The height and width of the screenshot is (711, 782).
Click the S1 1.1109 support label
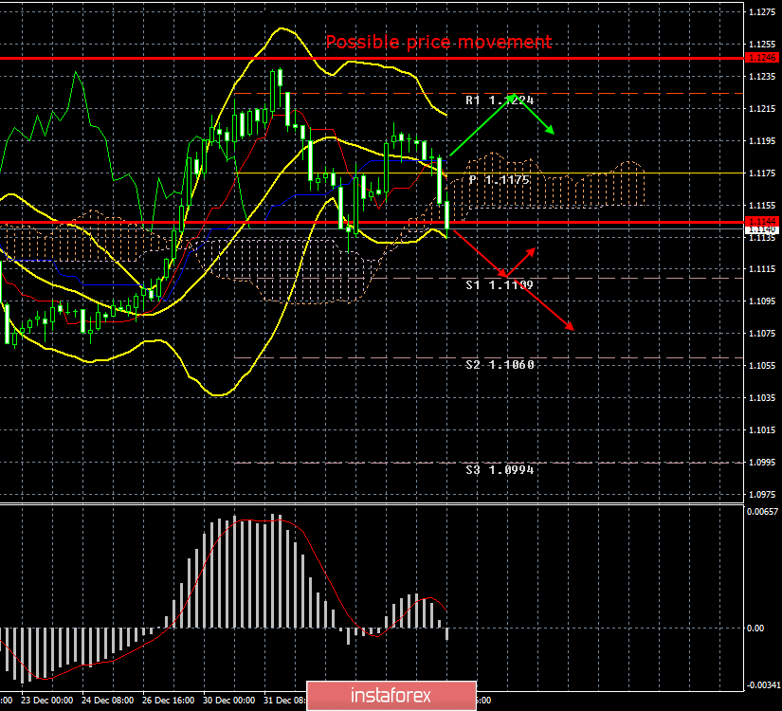coord(500,283)
